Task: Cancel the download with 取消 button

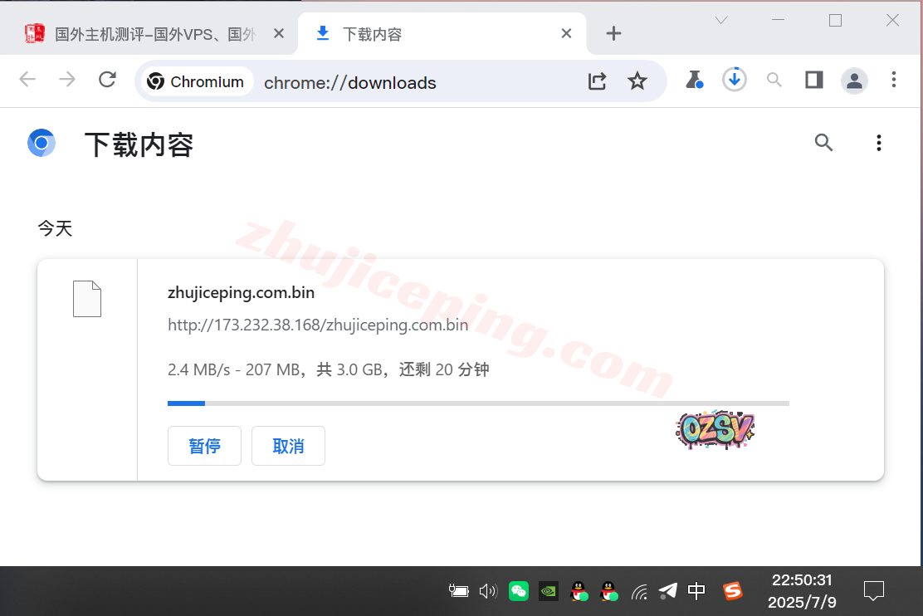Action: 288,446
